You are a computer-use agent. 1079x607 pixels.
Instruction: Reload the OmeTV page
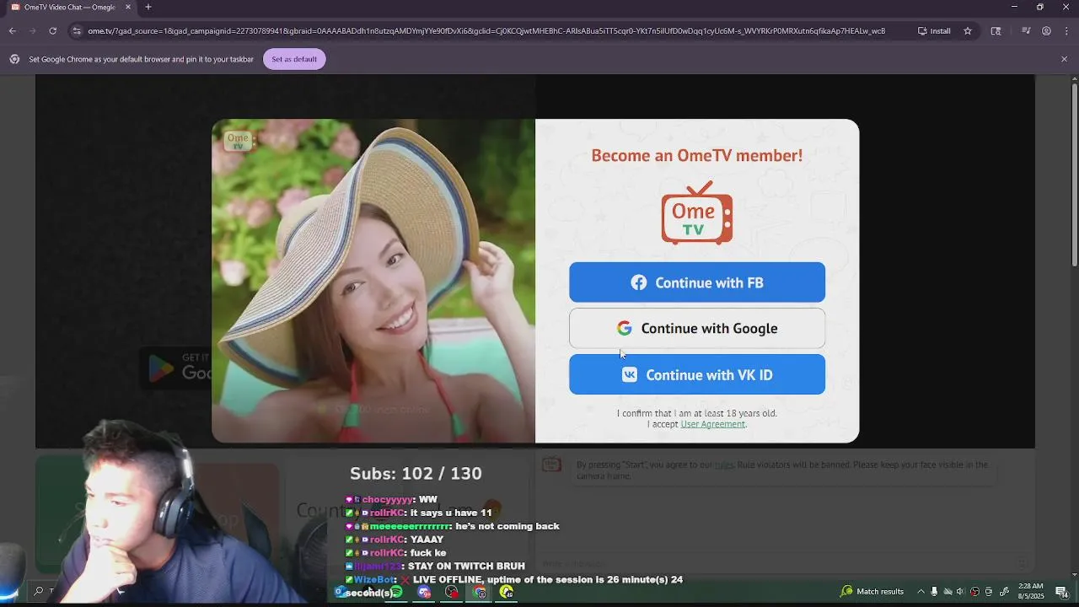[52, 31]
